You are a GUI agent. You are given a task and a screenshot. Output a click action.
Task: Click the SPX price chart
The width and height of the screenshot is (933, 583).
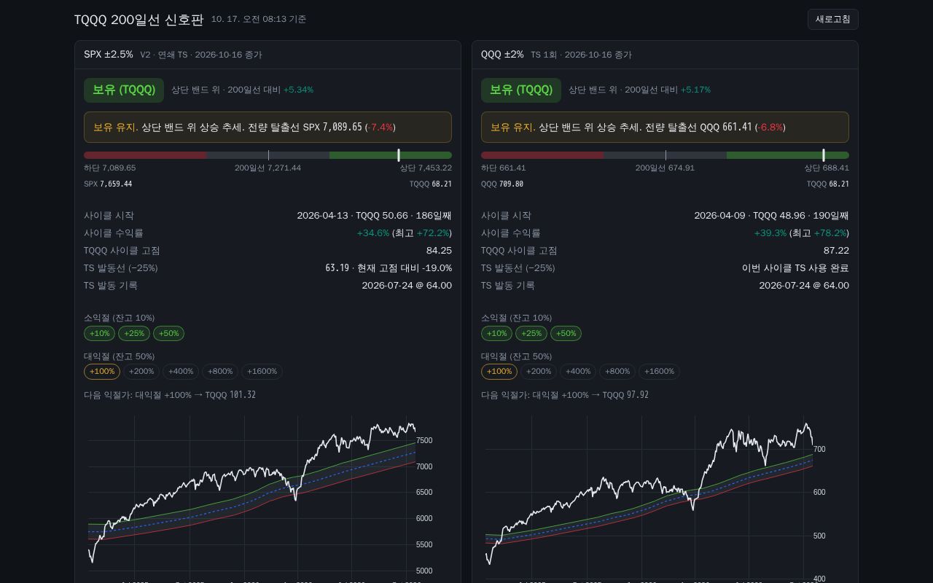pyautogui.click(x=268, y=499)
